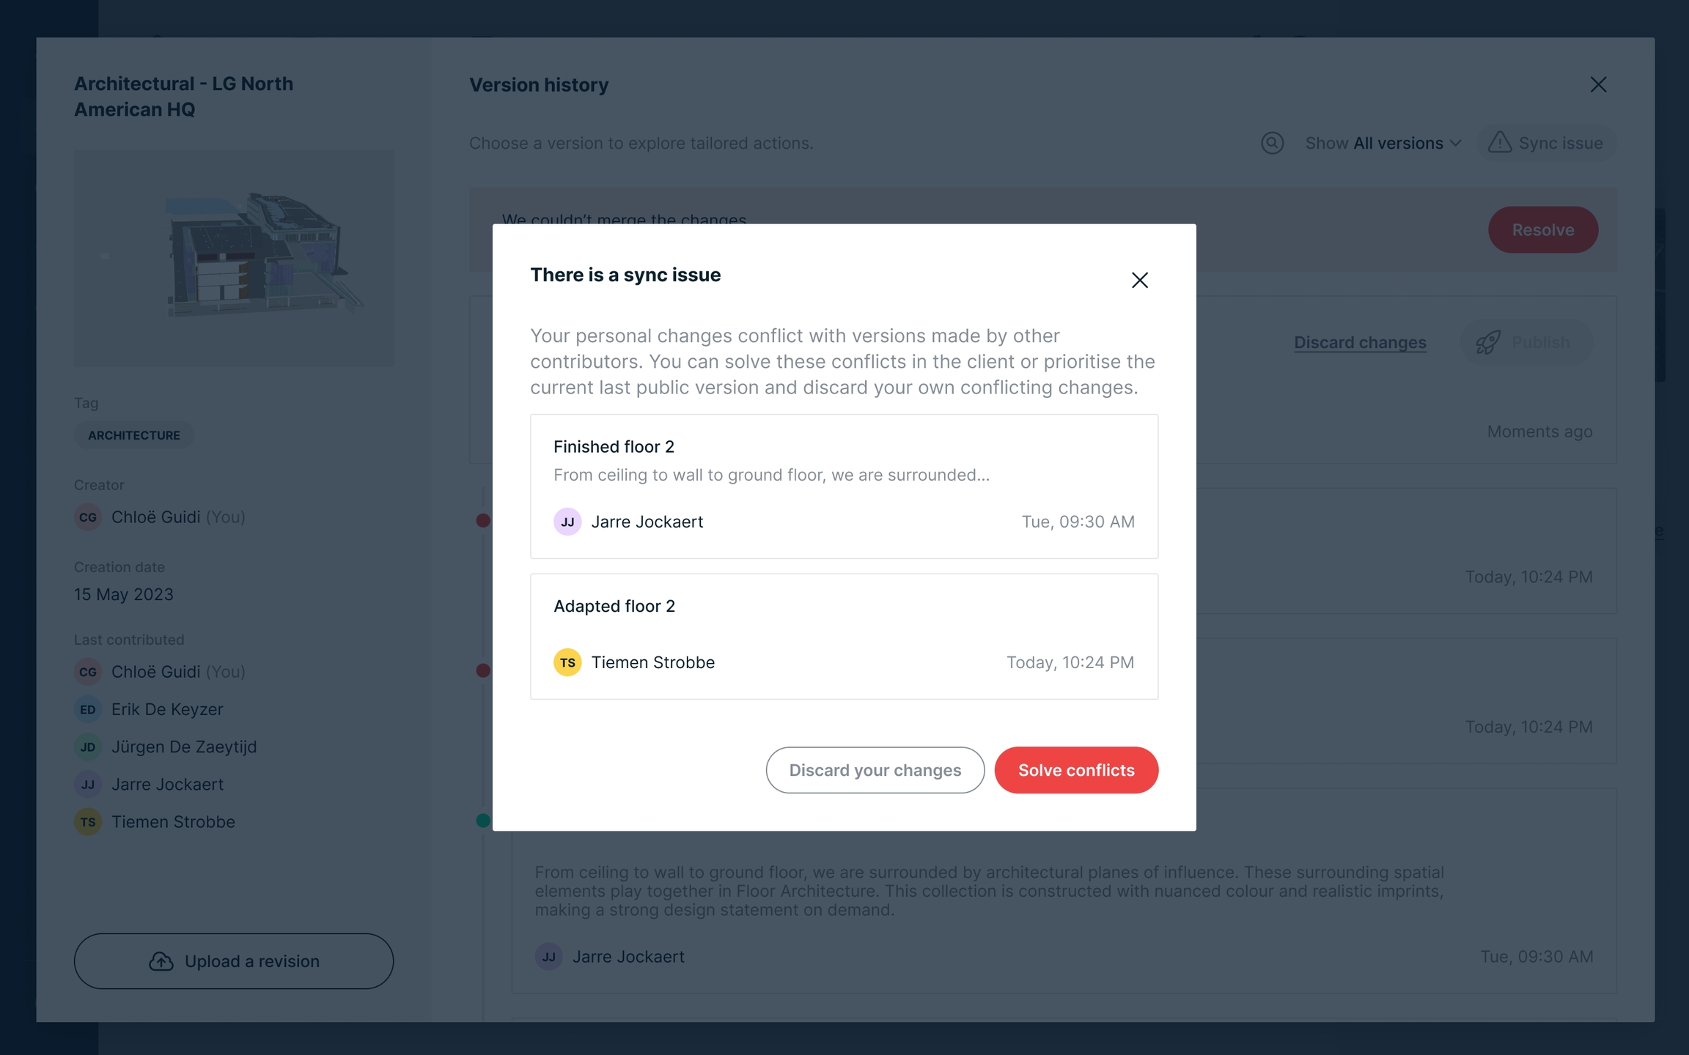Close the Version history panel
The image size is (1689, 1055).
1598,85
